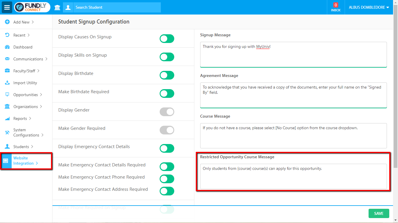The image size is (398, 223).
Task: Click the Agreement Message label
Action: pyautogui.click(x=219, y=75)
